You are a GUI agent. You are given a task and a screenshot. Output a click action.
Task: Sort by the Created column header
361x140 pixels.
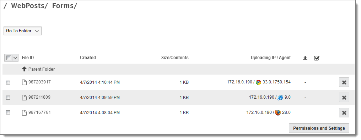(88, 58)
